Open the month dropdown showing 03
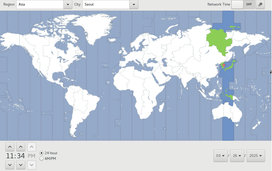This screenshot has height=171, width=272. point(220,156)
